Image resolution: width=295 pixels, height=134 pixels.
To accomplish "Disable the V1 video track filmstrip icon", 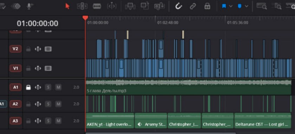I will point(48,68).
